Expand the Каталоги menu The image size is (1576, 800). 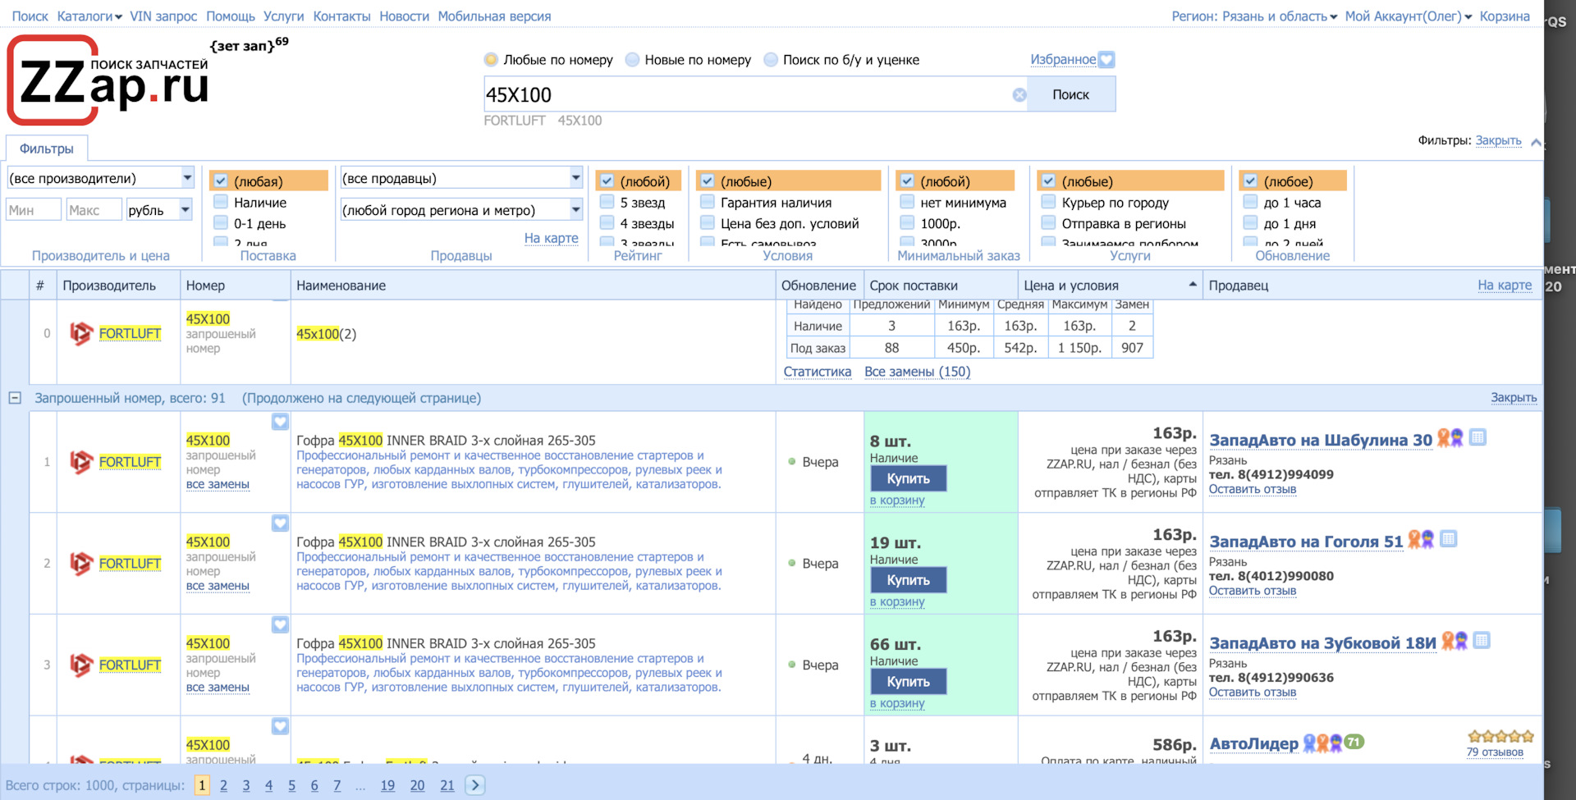(x=89, y=16)
